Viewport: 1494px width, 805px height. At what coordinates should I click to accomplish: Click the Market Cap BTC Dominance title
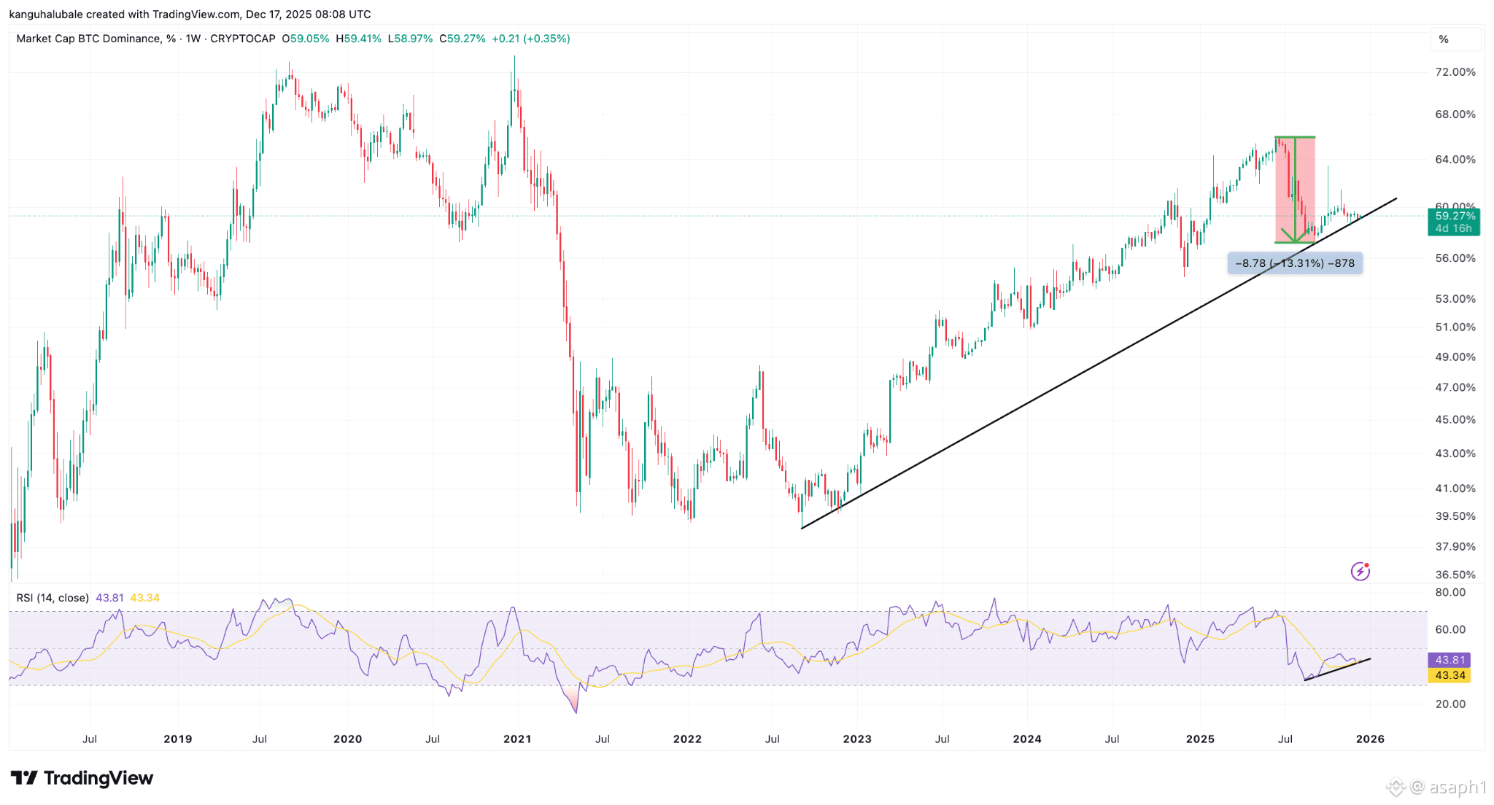(x=88, y=39)
